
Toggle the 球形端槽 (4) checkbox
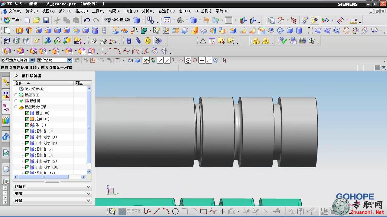click(27, 137)
